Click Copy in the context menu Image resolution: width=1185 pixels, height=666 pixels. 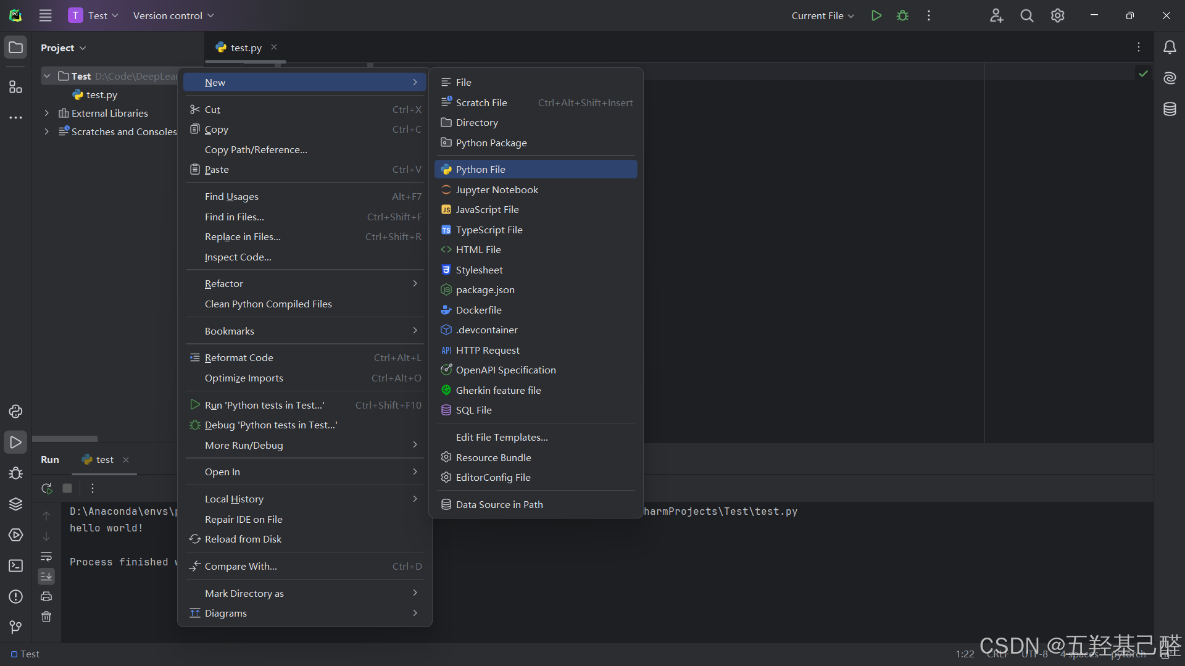point(305,129)
